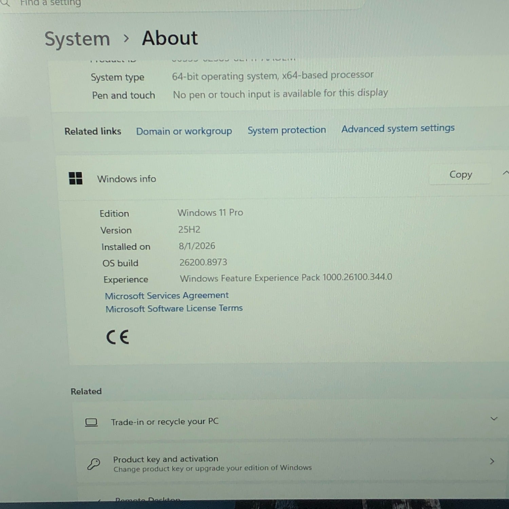Viewport: 509px width, 509px height.
Task: Click the Related section heading
Action: pos(86,391)
